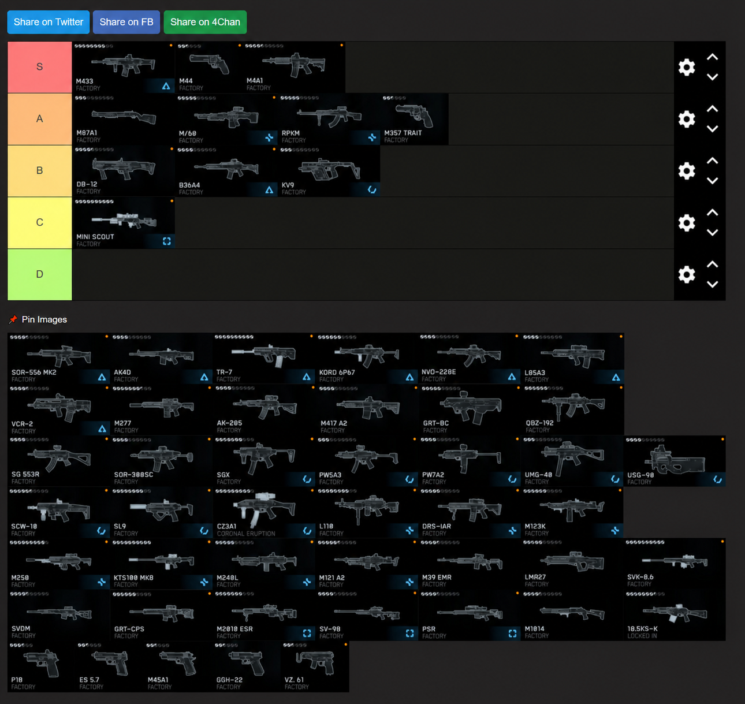The height and width of the screenshot is (704, 745).
Task: Move the D tier row up
Action: pyautogui.click(x=713, y=265)
